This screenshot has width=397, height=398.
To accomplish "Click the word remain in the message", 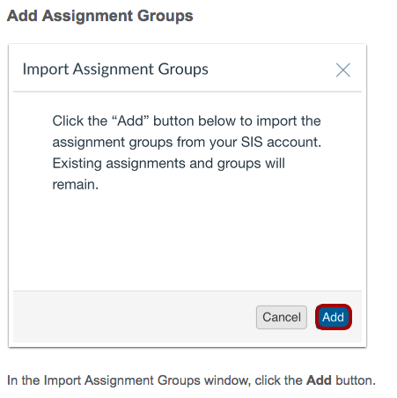I will coord(75,185).
